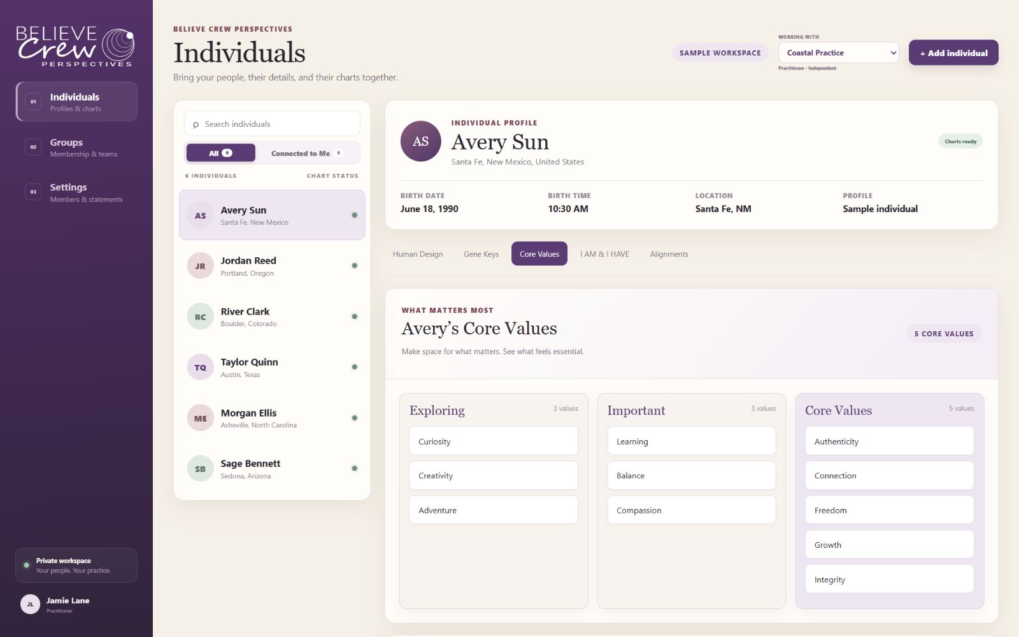The image size is (1019, 637).
Task: Click Jamie Lane's JL user avatar
Action: [30, 604]
